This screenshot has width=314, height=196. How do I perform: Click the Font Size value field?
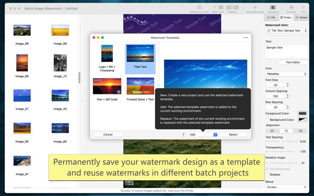click(276, 85)
